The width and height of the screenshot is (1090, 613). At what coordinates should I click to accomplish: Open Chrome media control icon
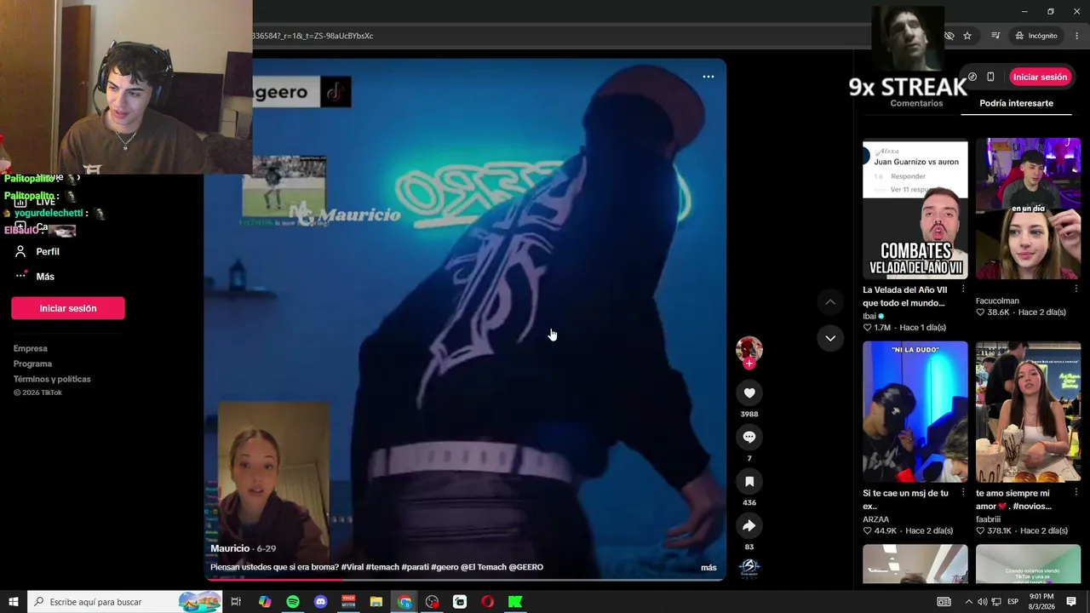pyautogui.click(x=995, y=36)
